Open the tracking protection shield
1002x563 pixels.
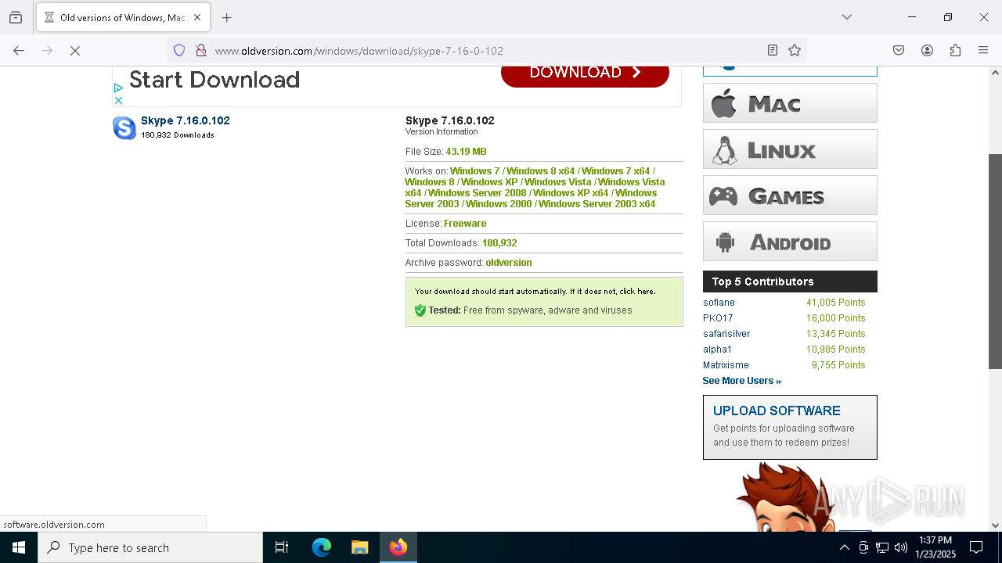(x=179, y=50)
